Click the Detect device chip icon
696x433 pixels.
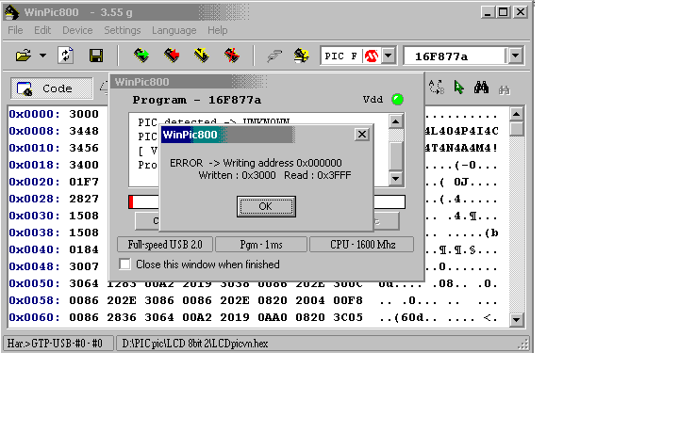pos(302,56)
